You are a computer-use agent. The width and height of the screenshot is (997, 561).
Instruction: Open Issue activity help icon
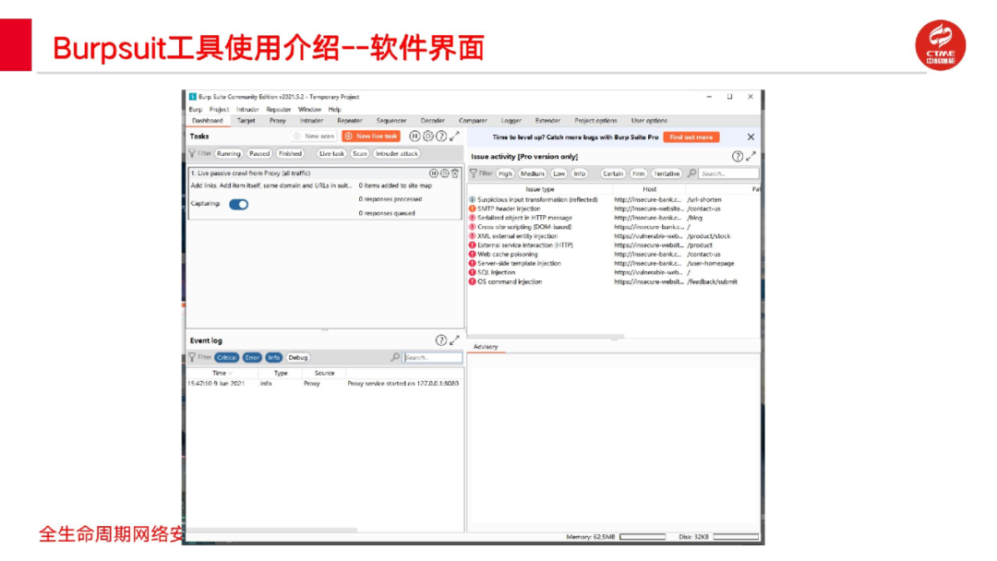click(738, 156)
